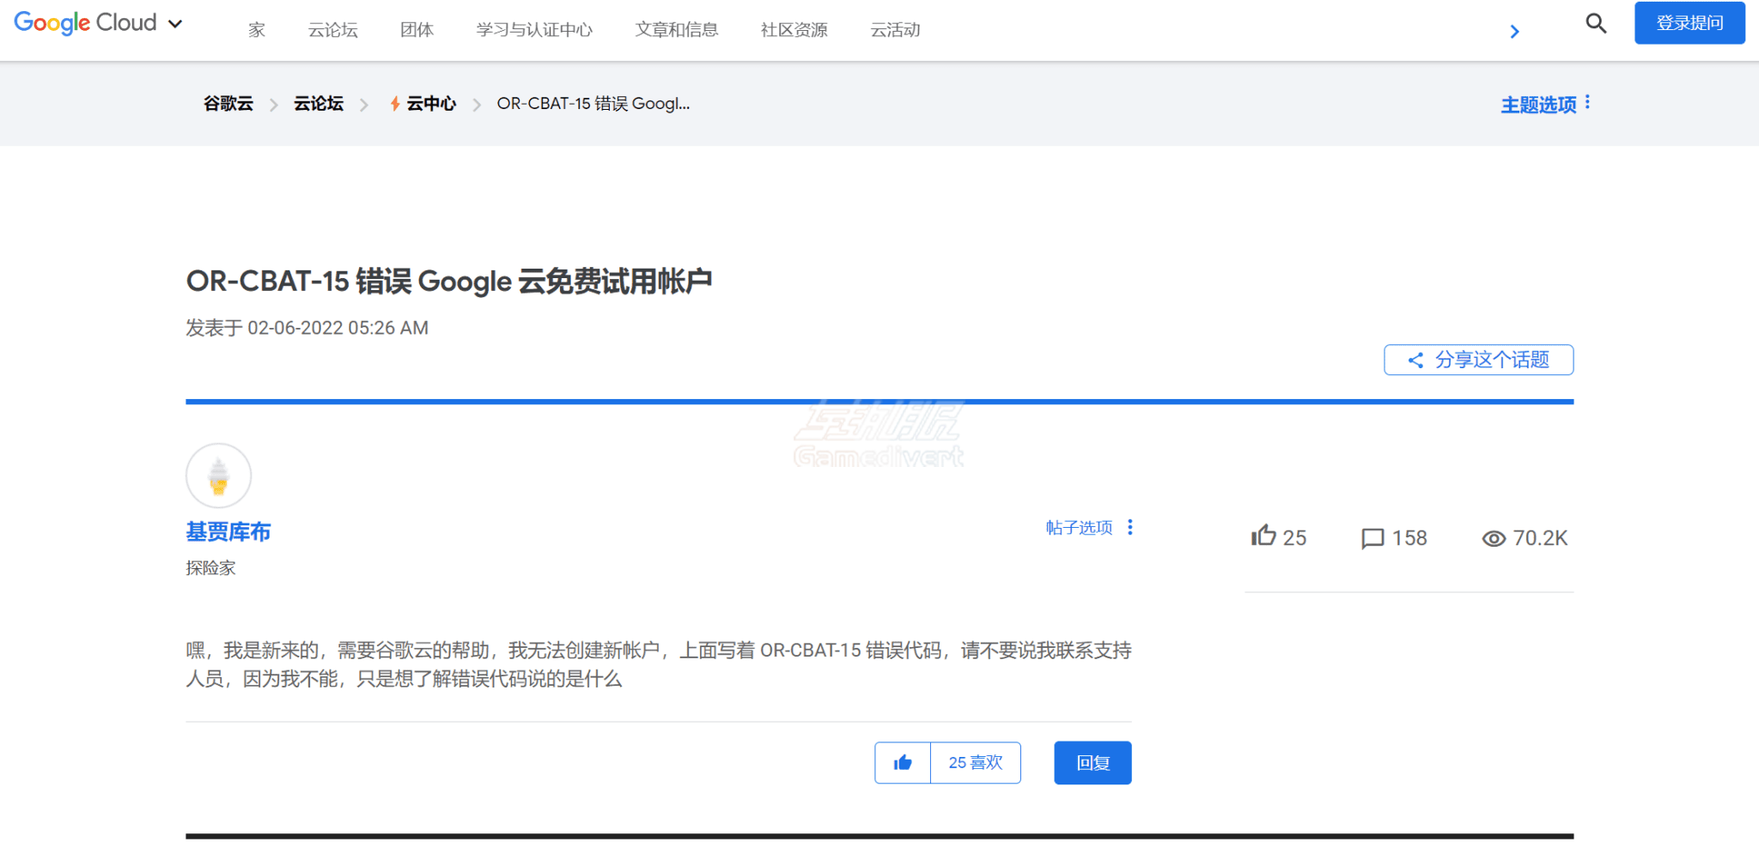The image size is (1759, 866).
Task: Go to 谷歌云 breadcrumb link
Action: point(228,104)
